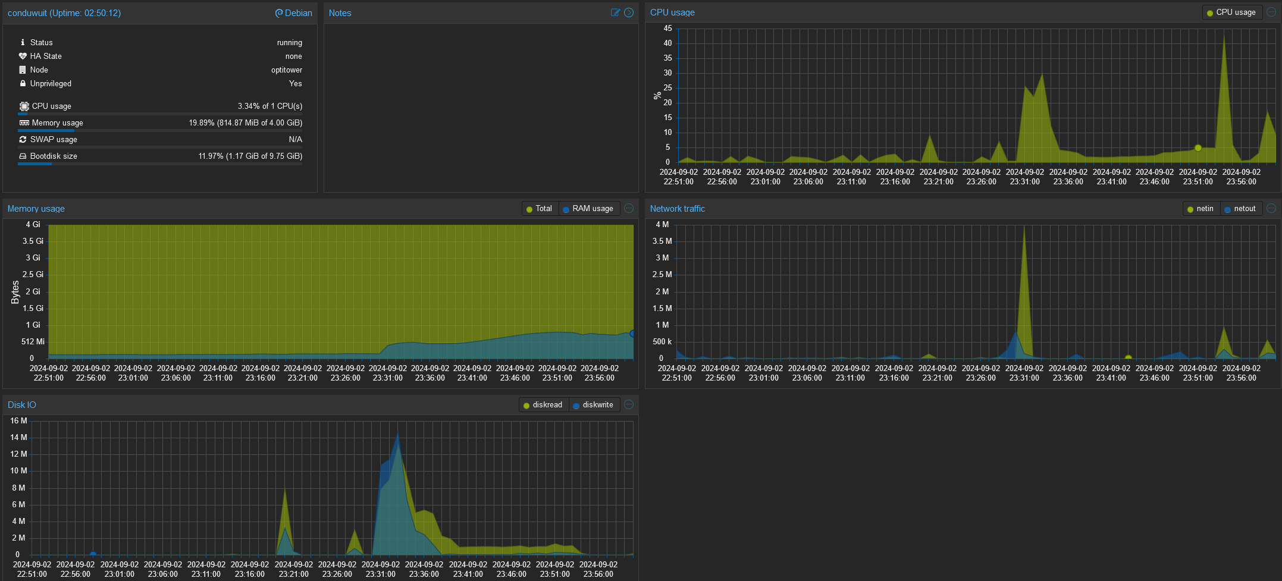Click the diskwrite peak in Disk IO chart
Image resolution: width=1282 pixels, height=581 pixels.
click(397, 434)
